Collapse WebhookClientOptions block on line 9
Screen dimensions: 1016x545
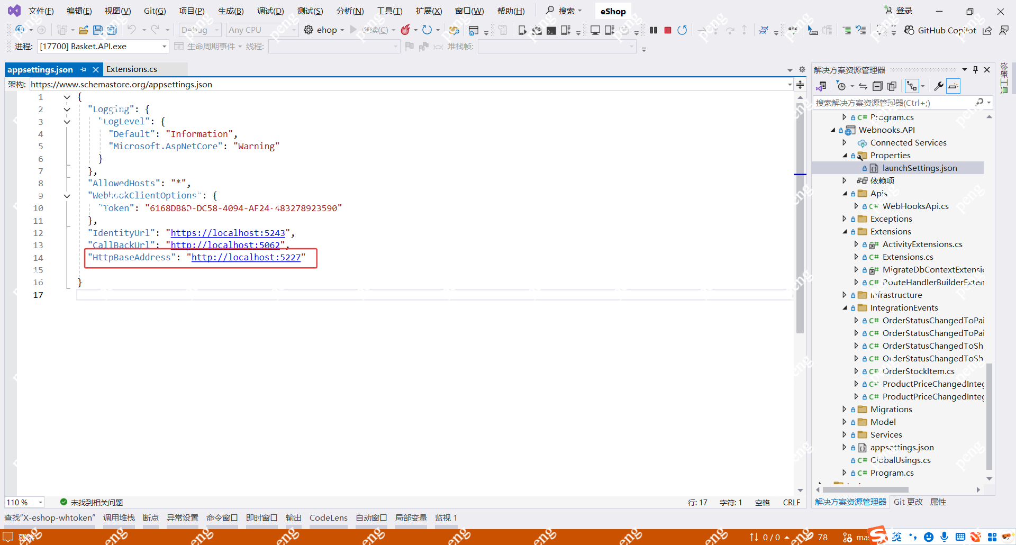67,196
